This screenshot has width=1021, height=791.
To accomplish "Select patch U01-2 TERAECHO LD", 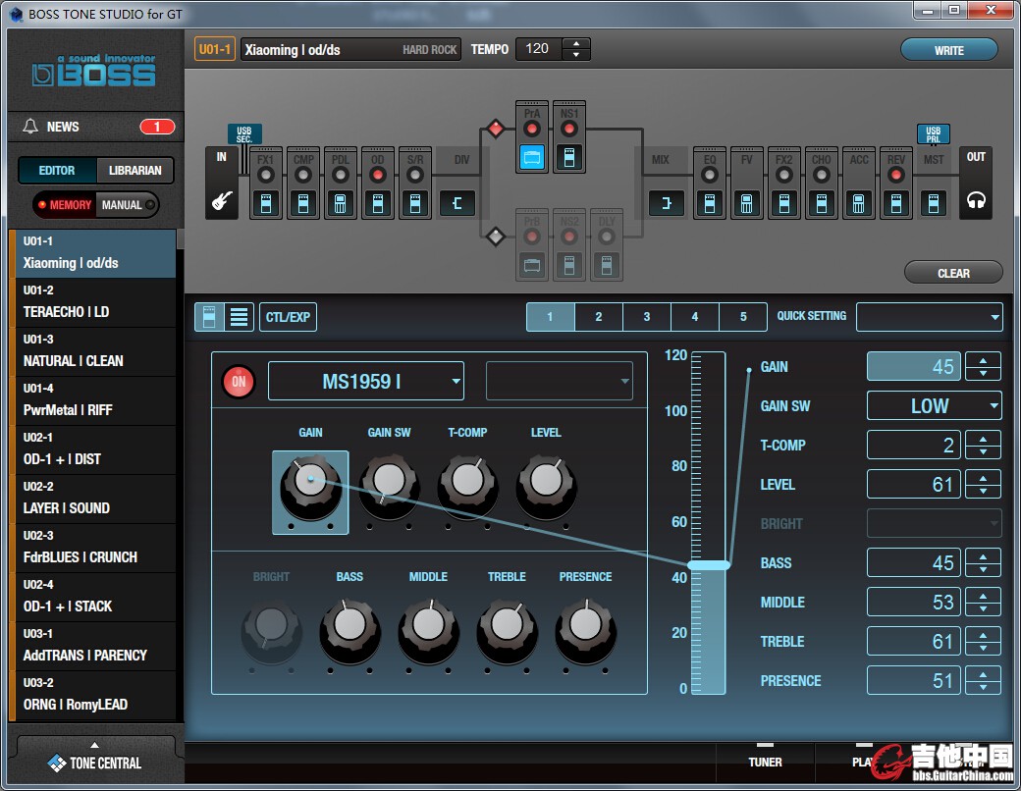I will 93,302.
